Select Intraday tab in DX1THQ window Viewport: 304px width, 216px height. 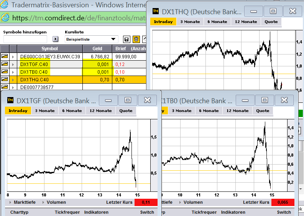pos(163,21)
